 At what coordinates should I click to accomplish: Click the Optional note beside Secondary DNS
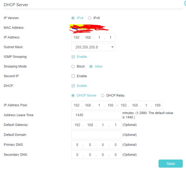pyautogui.click(x=129, y=155)
